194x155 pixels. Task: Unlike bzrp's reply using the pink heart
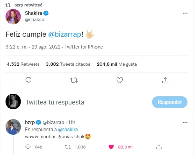pyautogui.click(x=111, y=147)
